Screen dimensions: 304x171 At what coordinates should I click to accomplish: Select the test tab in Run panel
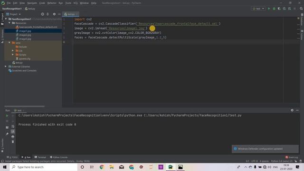pos(19,110)
